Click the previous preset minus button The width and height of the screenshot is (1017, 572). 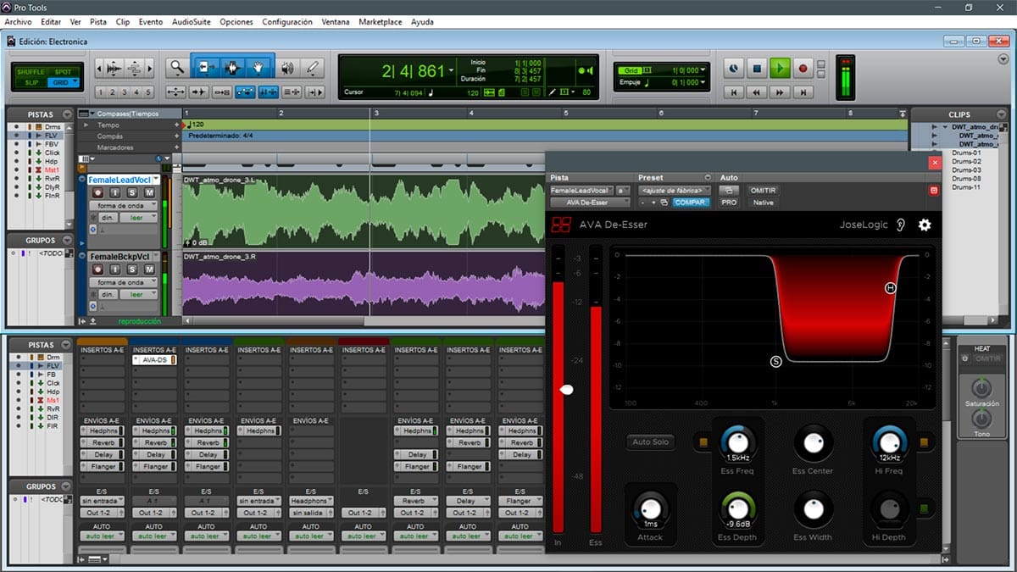[642, 203]
